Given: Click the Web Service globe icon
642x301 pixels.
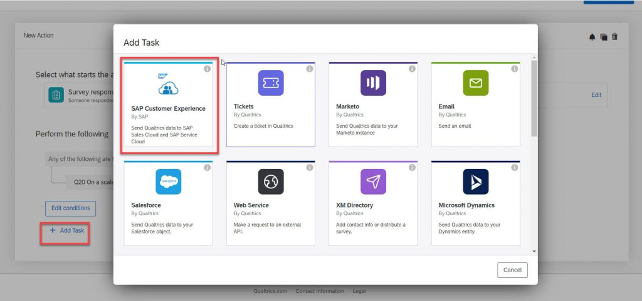Looking at the screenshot, I should point(271,181).
